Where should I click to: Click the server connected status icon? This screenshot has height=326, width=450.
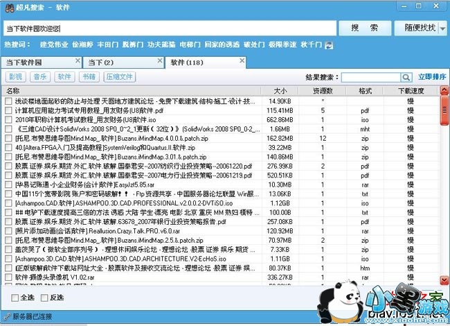[x=8, y=316]
